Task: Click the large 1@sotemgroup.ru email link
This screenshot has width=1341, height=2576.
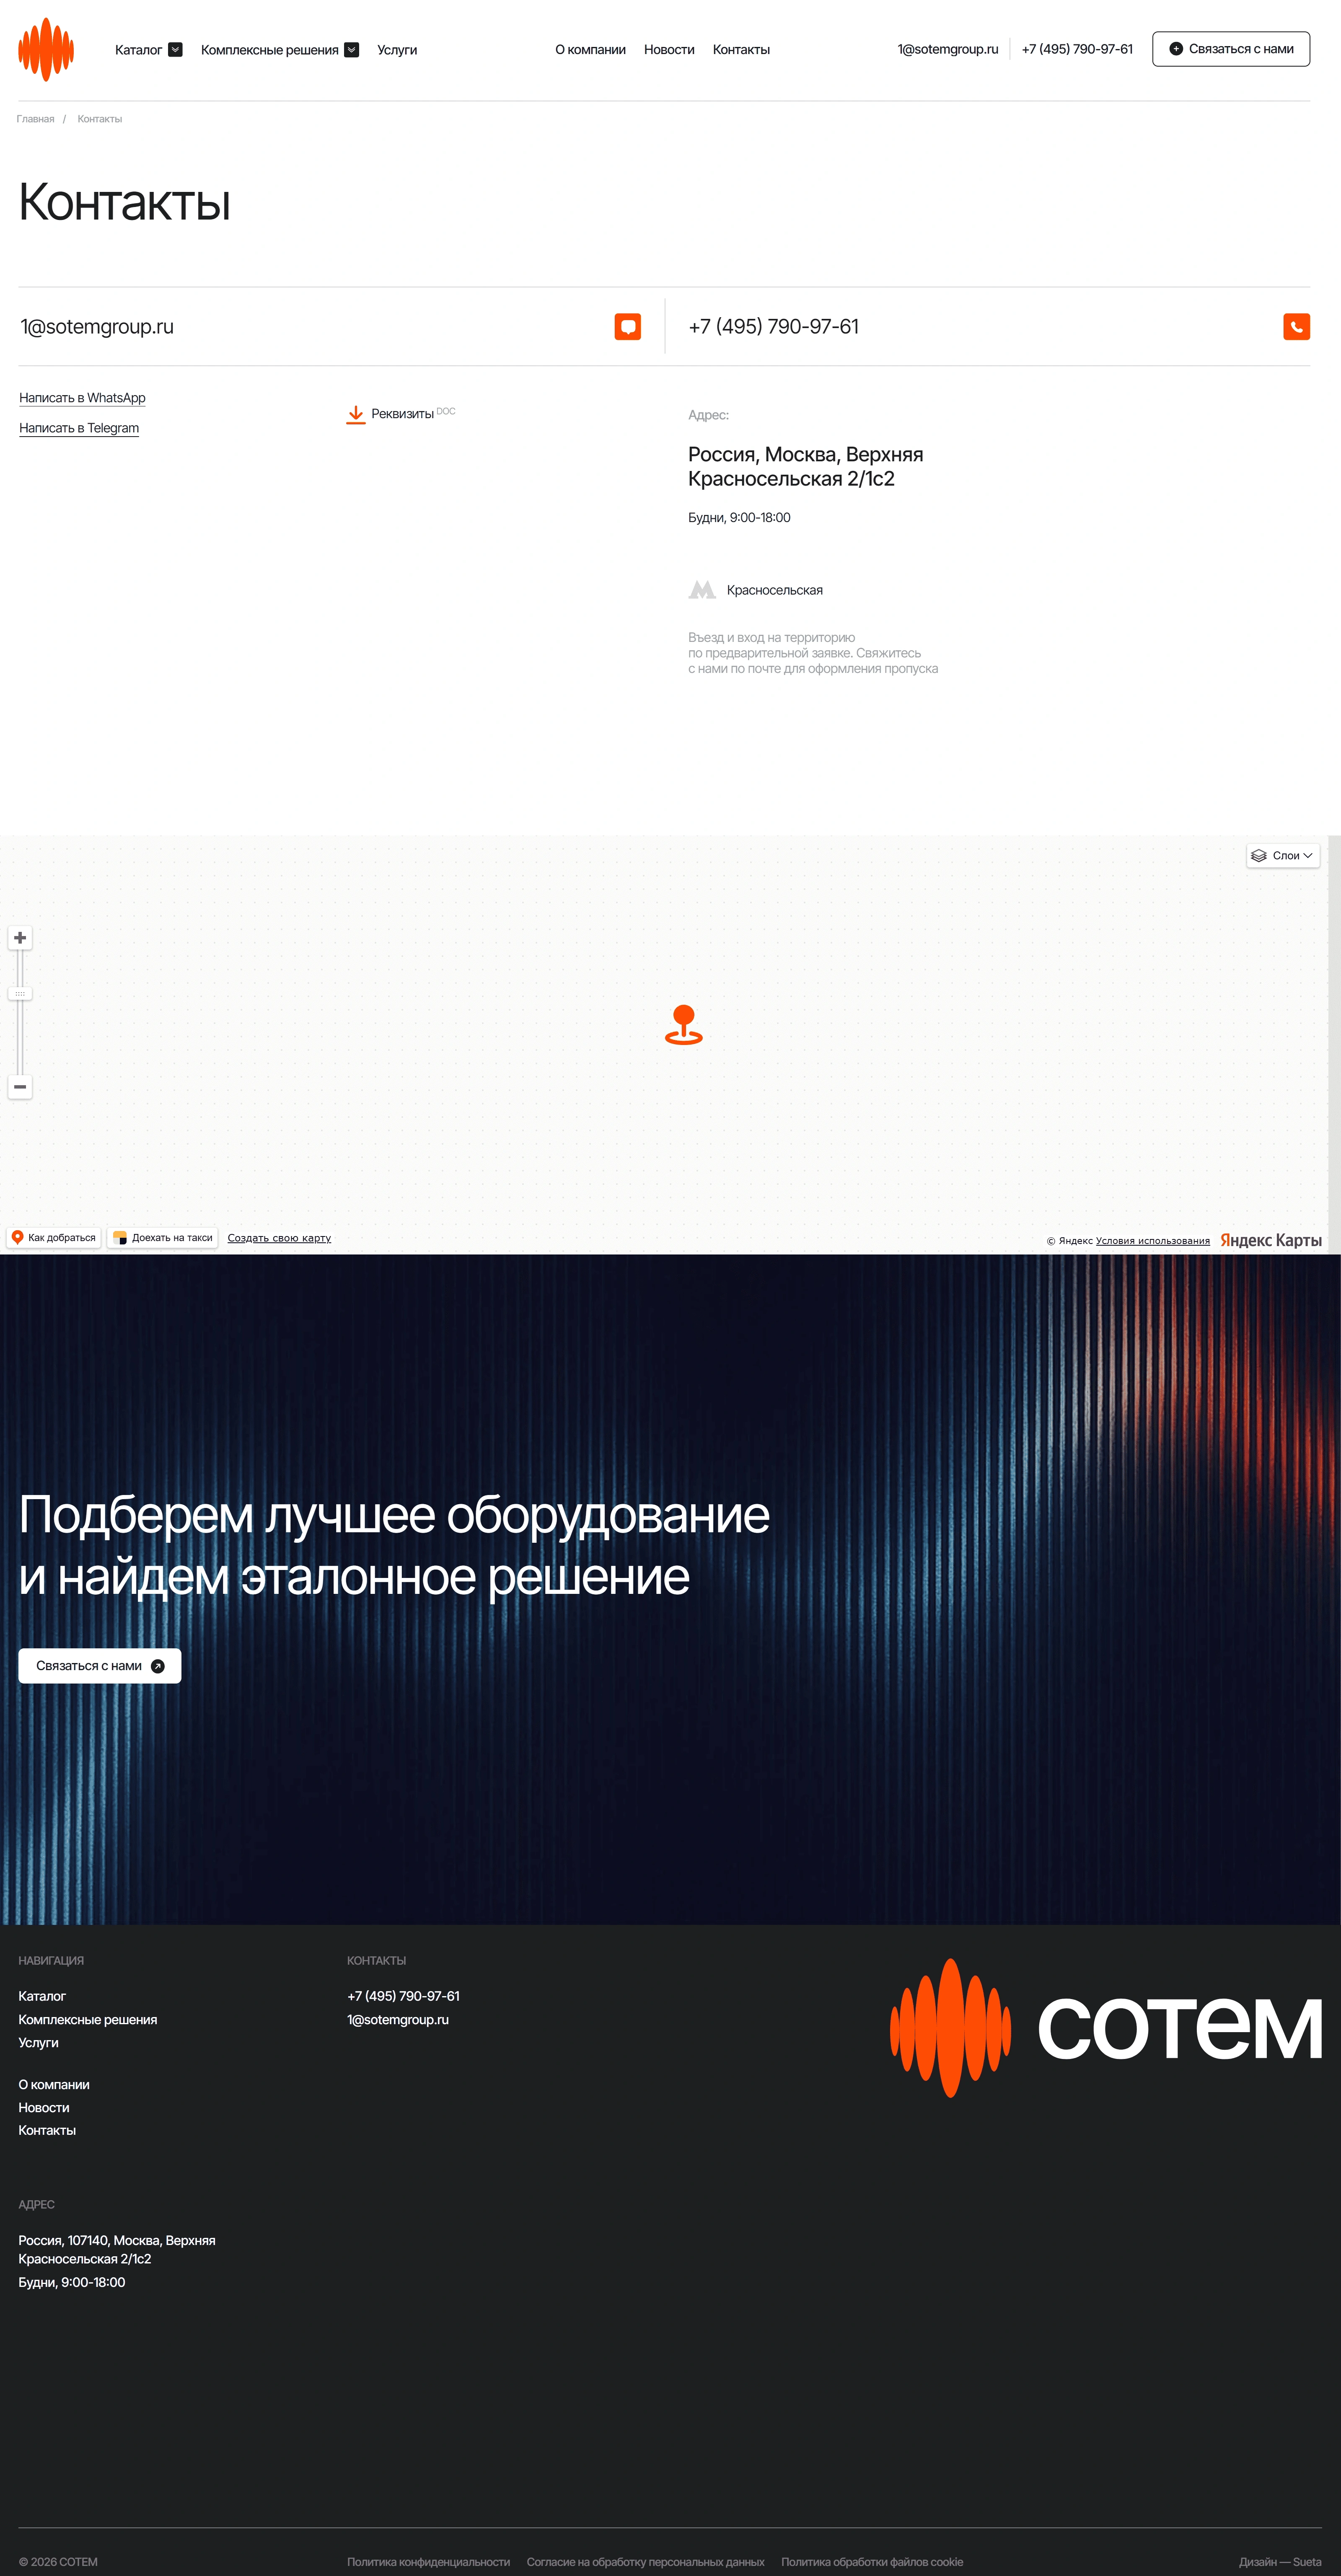Action: pos(97,327)
